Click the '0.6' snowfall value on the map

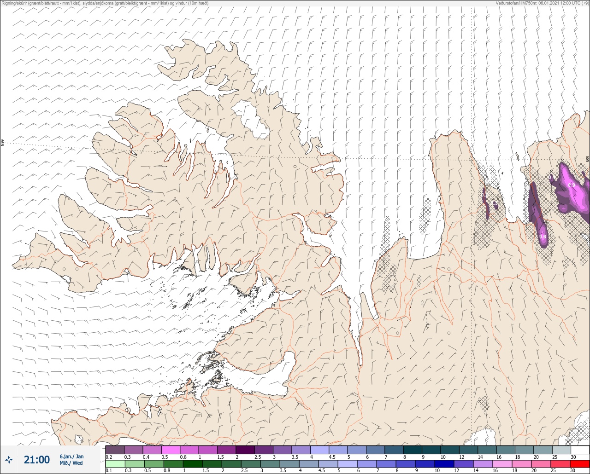point(543,237)
